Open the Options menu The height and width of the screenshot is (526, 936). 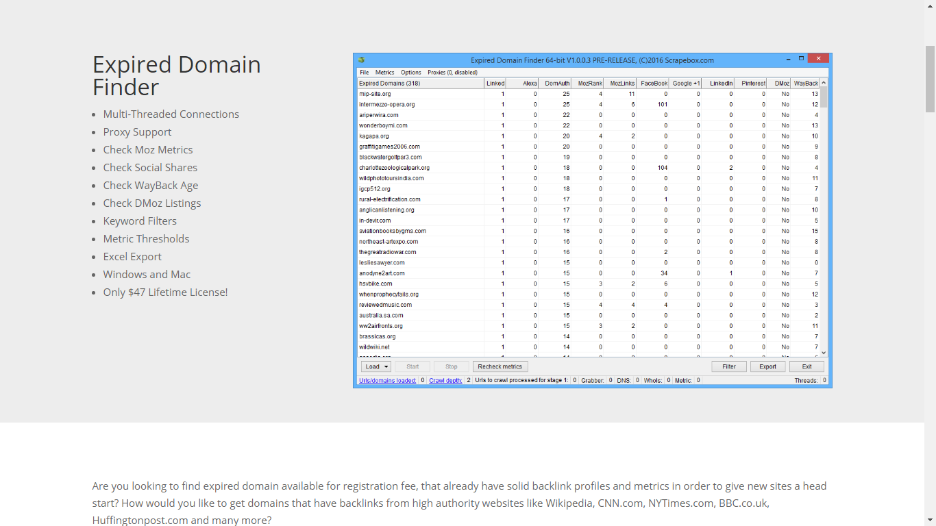411,73
